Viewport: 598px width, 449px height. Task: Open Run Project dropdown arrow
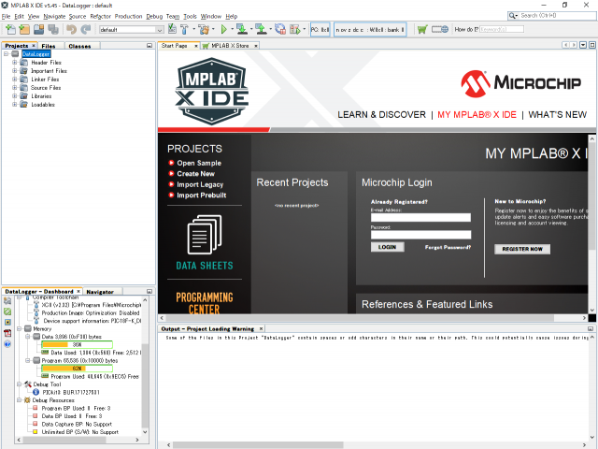click(233, 29)
